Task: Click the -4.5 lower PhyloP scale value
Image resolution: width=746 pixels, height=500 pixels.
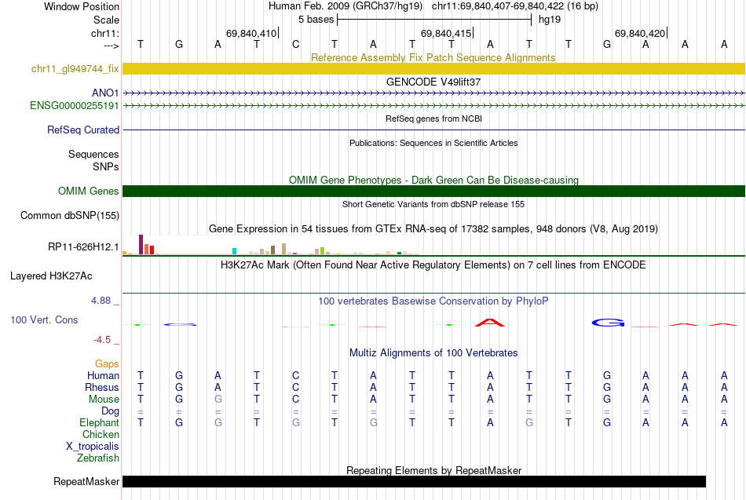Action: (x=102, y=340)
